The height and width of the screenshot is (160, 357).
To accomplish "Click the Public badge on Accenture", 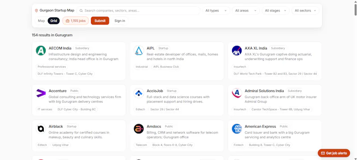I will 74,91.
